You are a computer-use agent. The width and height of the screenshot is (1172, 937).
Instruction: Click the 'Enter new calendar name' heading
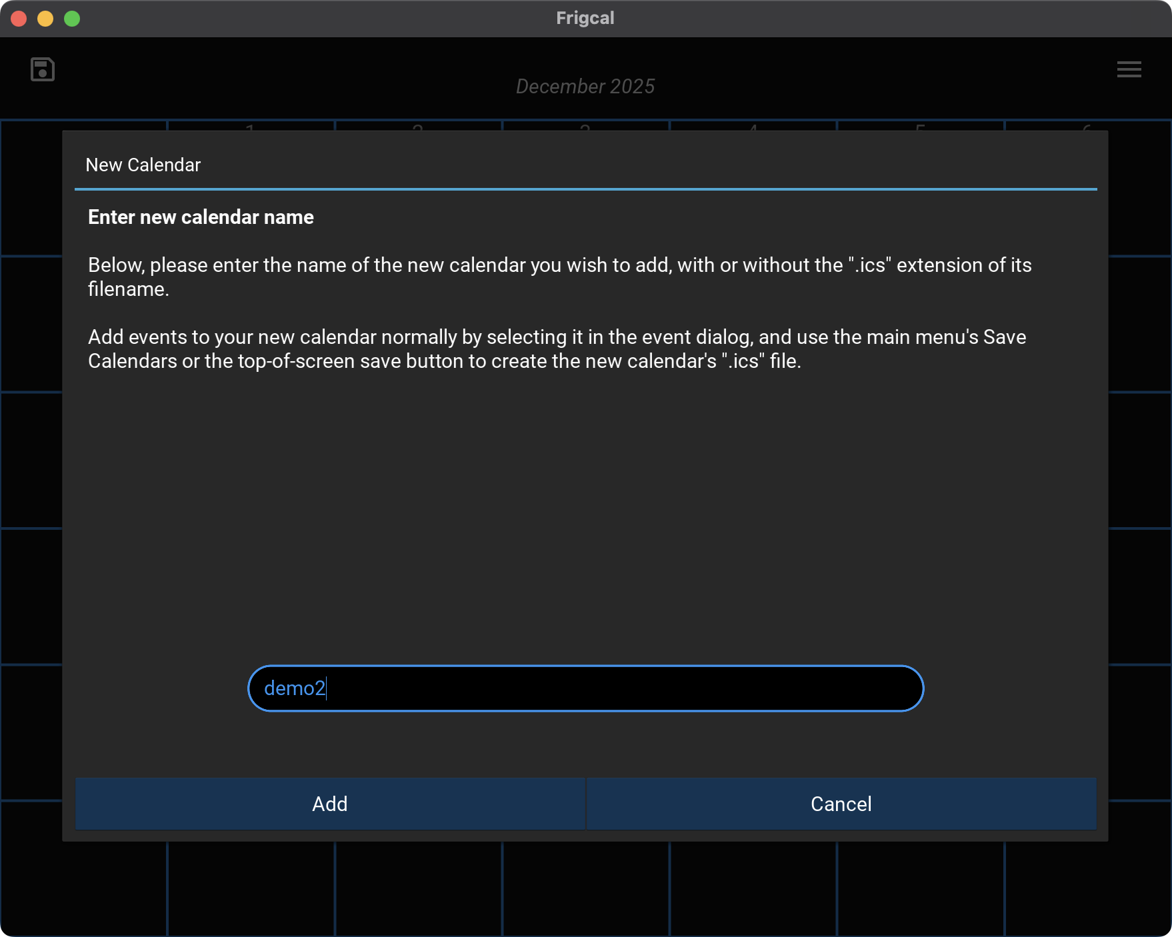point(201,217)
